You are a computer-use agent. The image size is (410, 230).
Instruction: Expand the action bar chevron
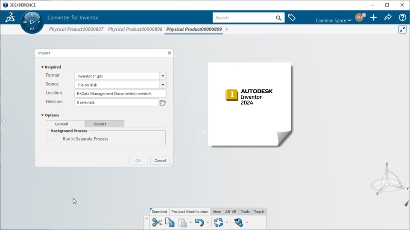pyautogui.click(x=146, y=219)
